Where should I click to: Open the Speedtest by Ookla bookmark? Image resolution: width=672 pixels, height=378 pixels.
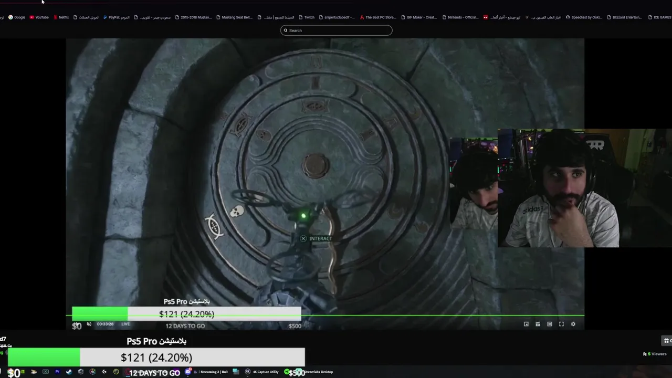click(x=584, y=17)
